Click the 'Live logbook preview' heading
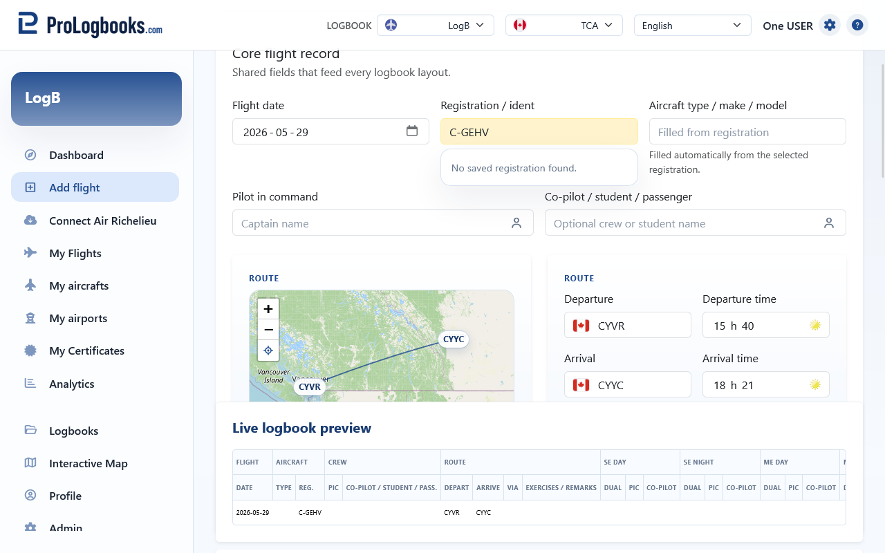 point(301,428)
